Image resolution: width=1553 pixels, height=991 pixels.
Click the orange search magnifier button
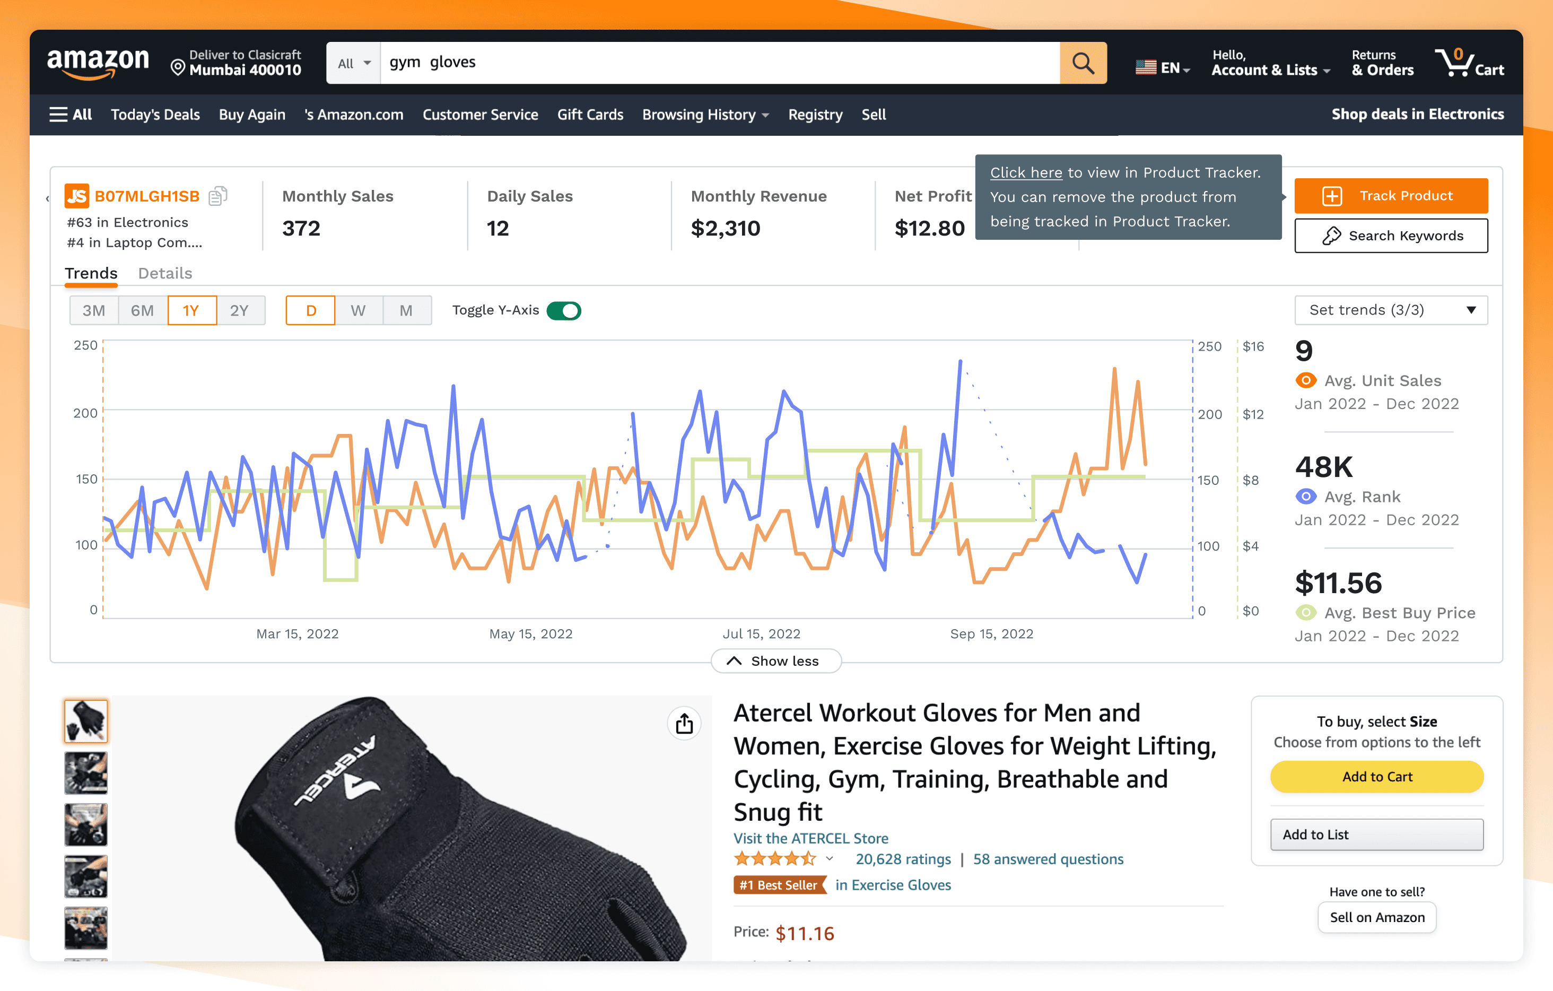pos(1083,63)
